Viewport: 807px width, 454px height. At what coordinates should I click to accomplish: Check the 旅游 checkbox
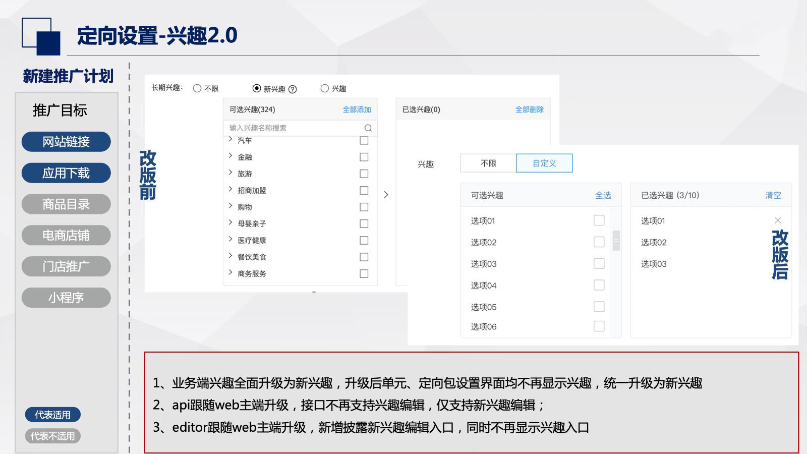click(364, 174)
